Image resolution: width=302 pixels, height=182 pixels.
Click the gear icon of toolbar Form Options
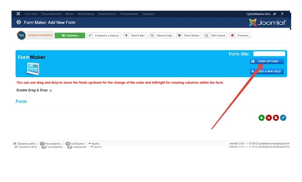tap(179, 36)
